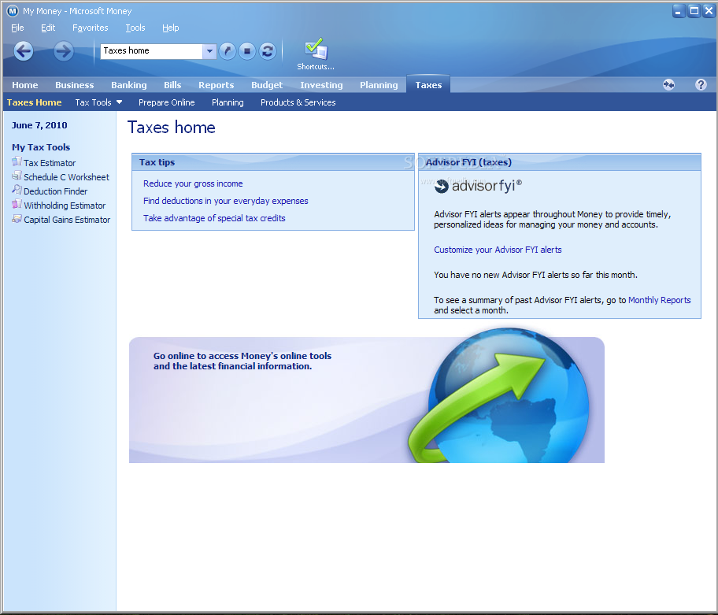Open the Help question mark icon
718x615 pixels.
[x=701, y=85]
